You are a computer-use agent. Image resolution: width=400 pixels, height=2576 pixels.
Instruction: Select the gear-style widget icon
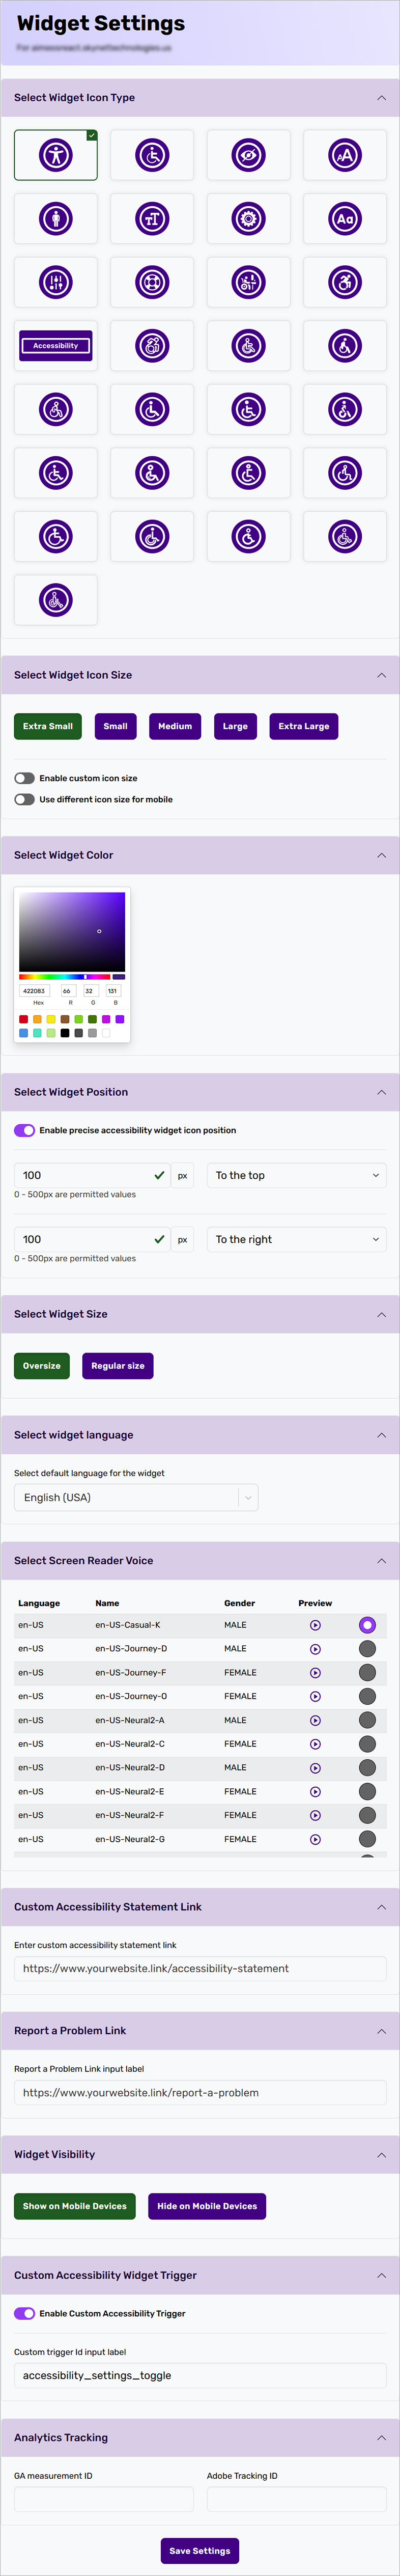(x=248, y=218)
